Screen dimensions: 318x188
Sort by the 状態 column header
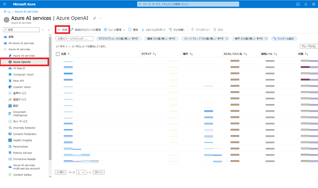(303, 54)
